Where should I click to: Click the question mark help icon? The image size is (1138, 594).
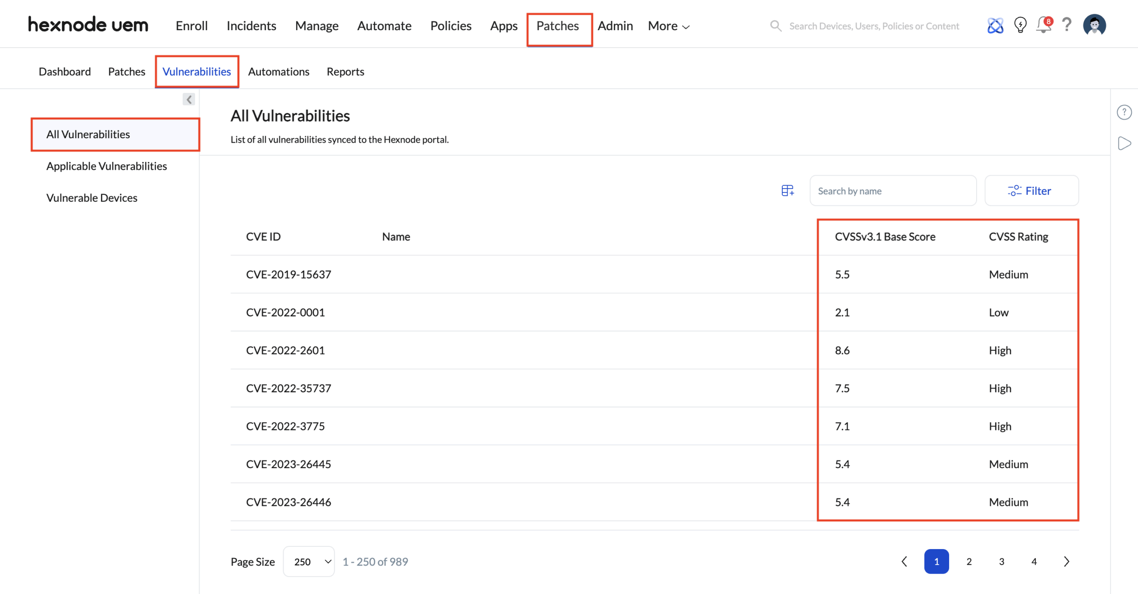point(1067,25)
